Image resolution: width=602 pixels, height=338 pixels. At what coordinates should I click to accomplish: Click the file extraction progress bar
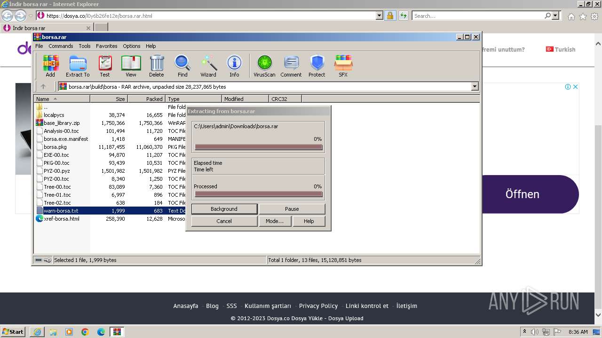click(259, 147)
